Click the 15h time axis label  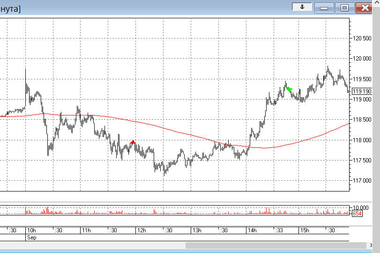(305, 230)
